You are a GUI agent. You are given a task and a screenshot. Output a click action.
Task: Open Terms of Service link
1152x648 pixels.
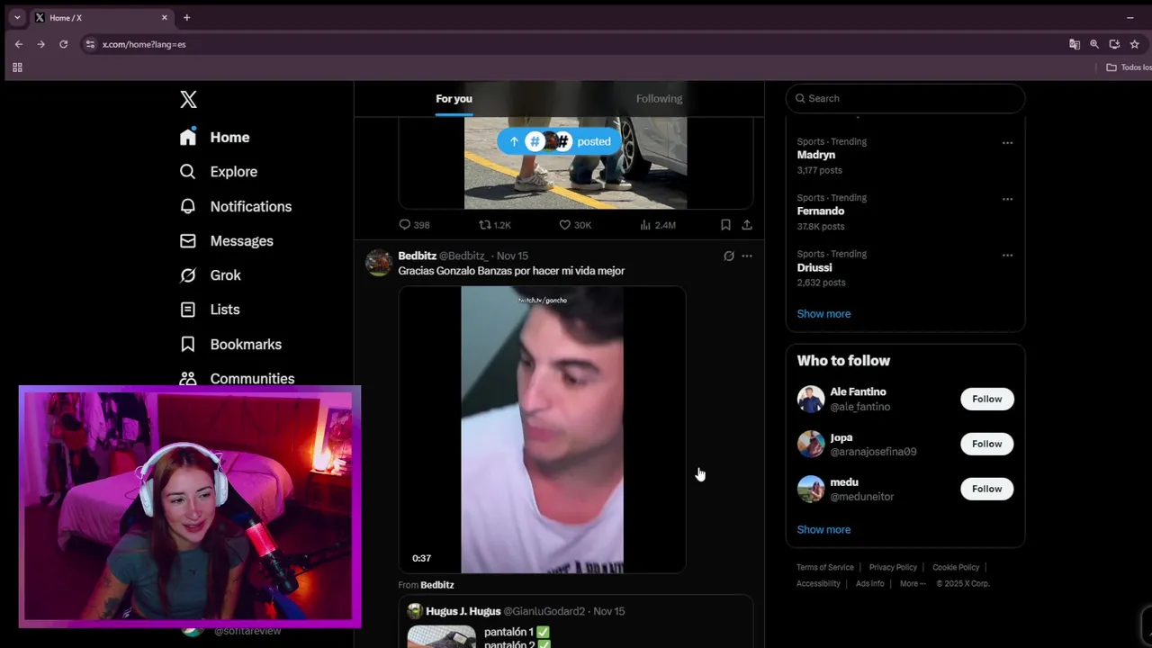click(x=825, y=568)
